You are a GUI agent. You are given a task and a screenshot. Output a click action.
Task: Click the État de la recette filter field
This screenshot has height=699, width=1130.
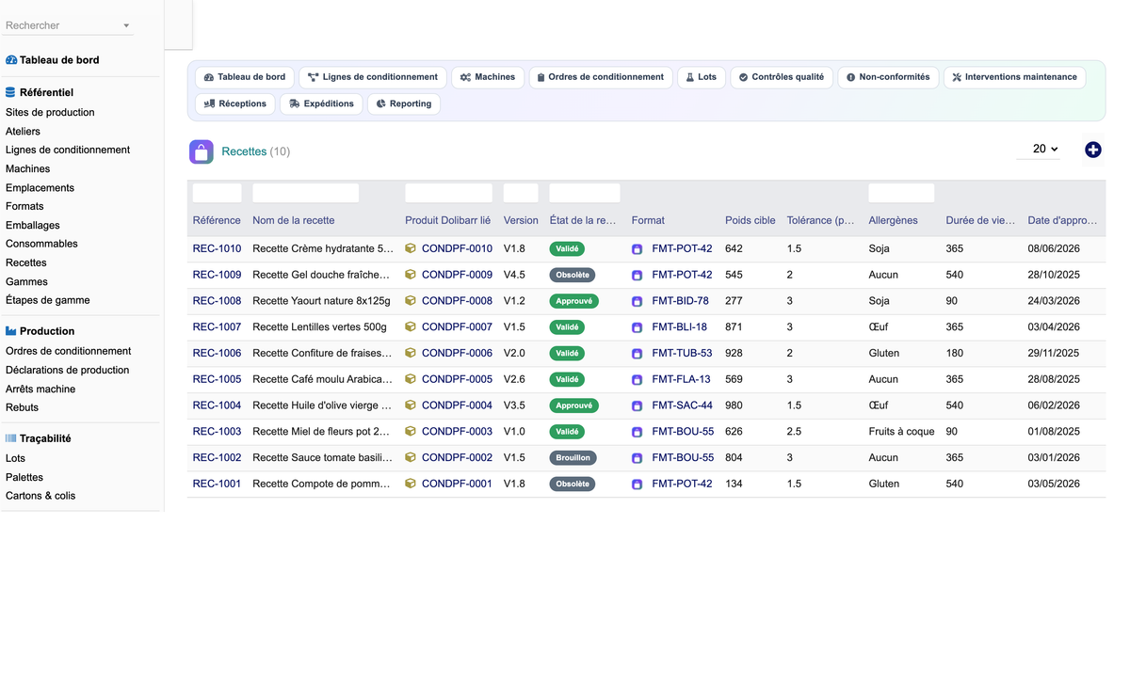tap(585, 193)
